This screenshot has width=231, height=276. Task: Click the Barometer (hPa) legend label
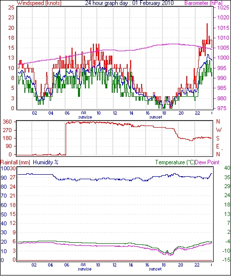pyautogui.click(x=204, y=3)
